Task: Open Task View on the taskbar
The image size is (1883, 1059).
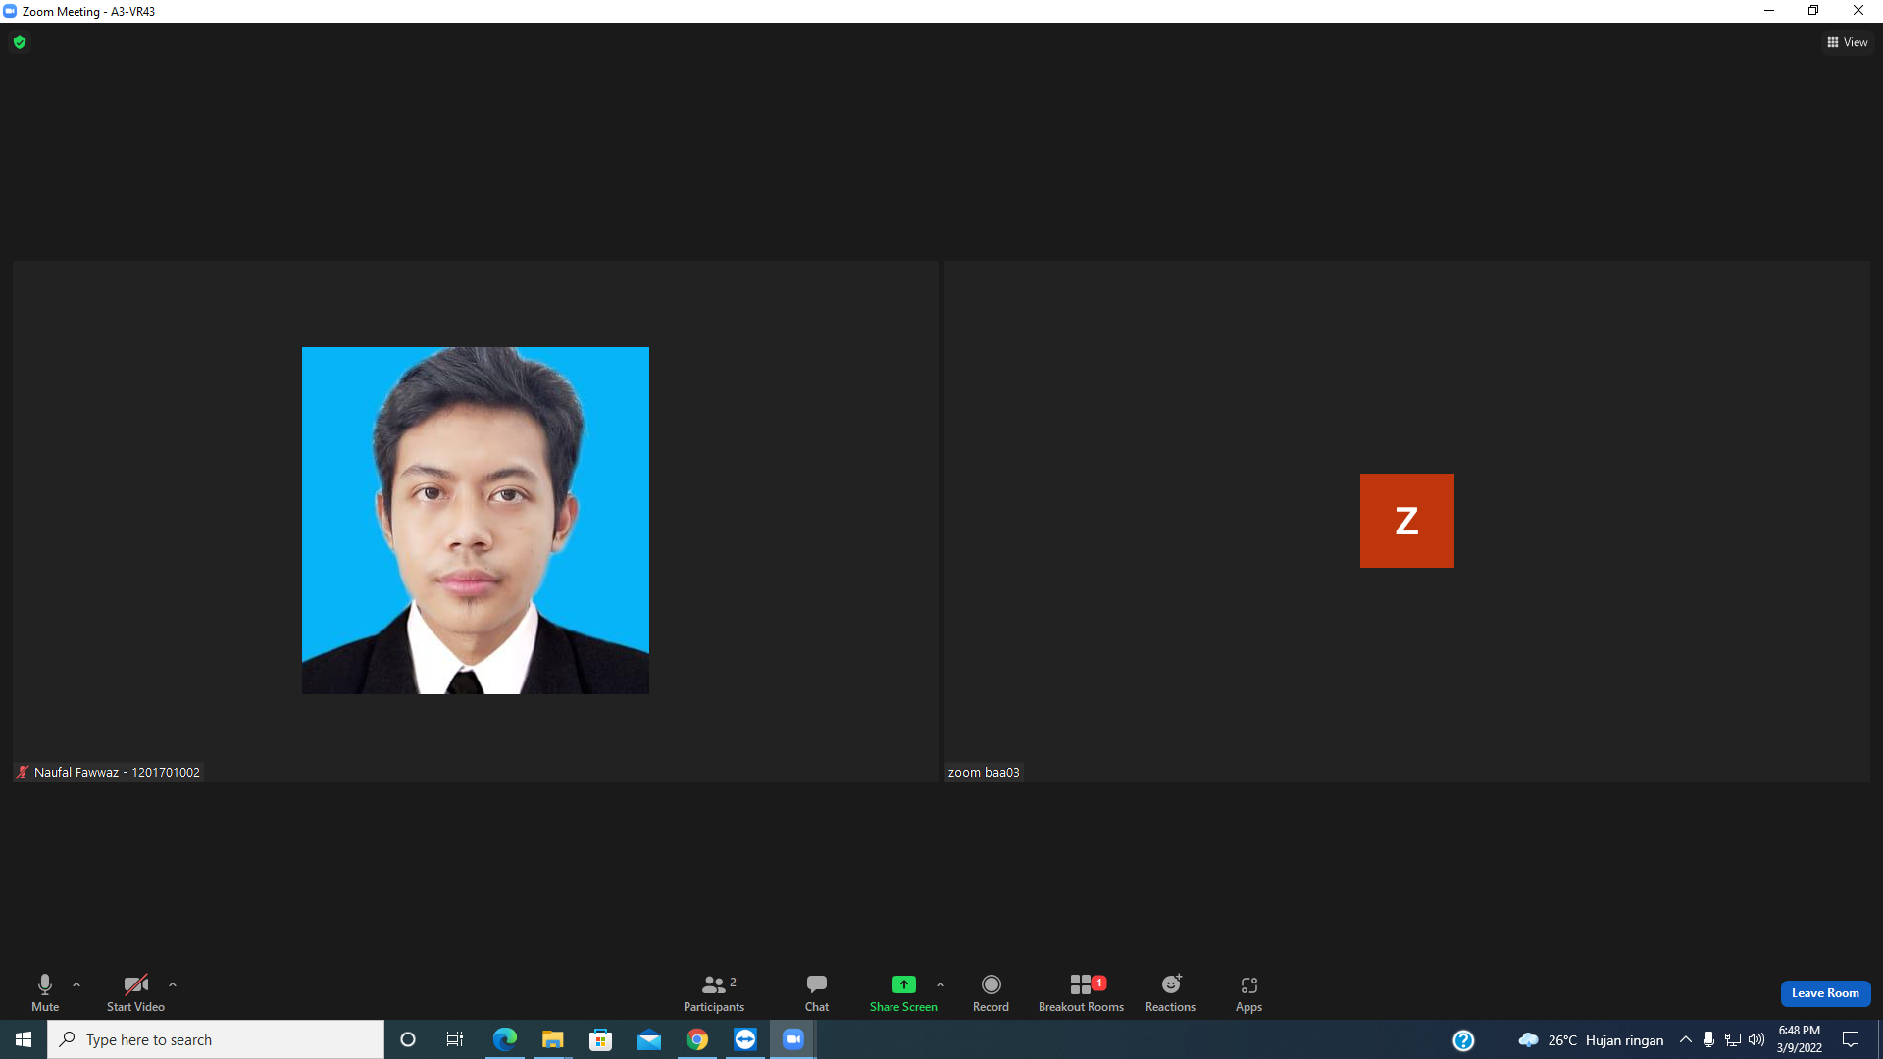Action: click(455, 1039)
